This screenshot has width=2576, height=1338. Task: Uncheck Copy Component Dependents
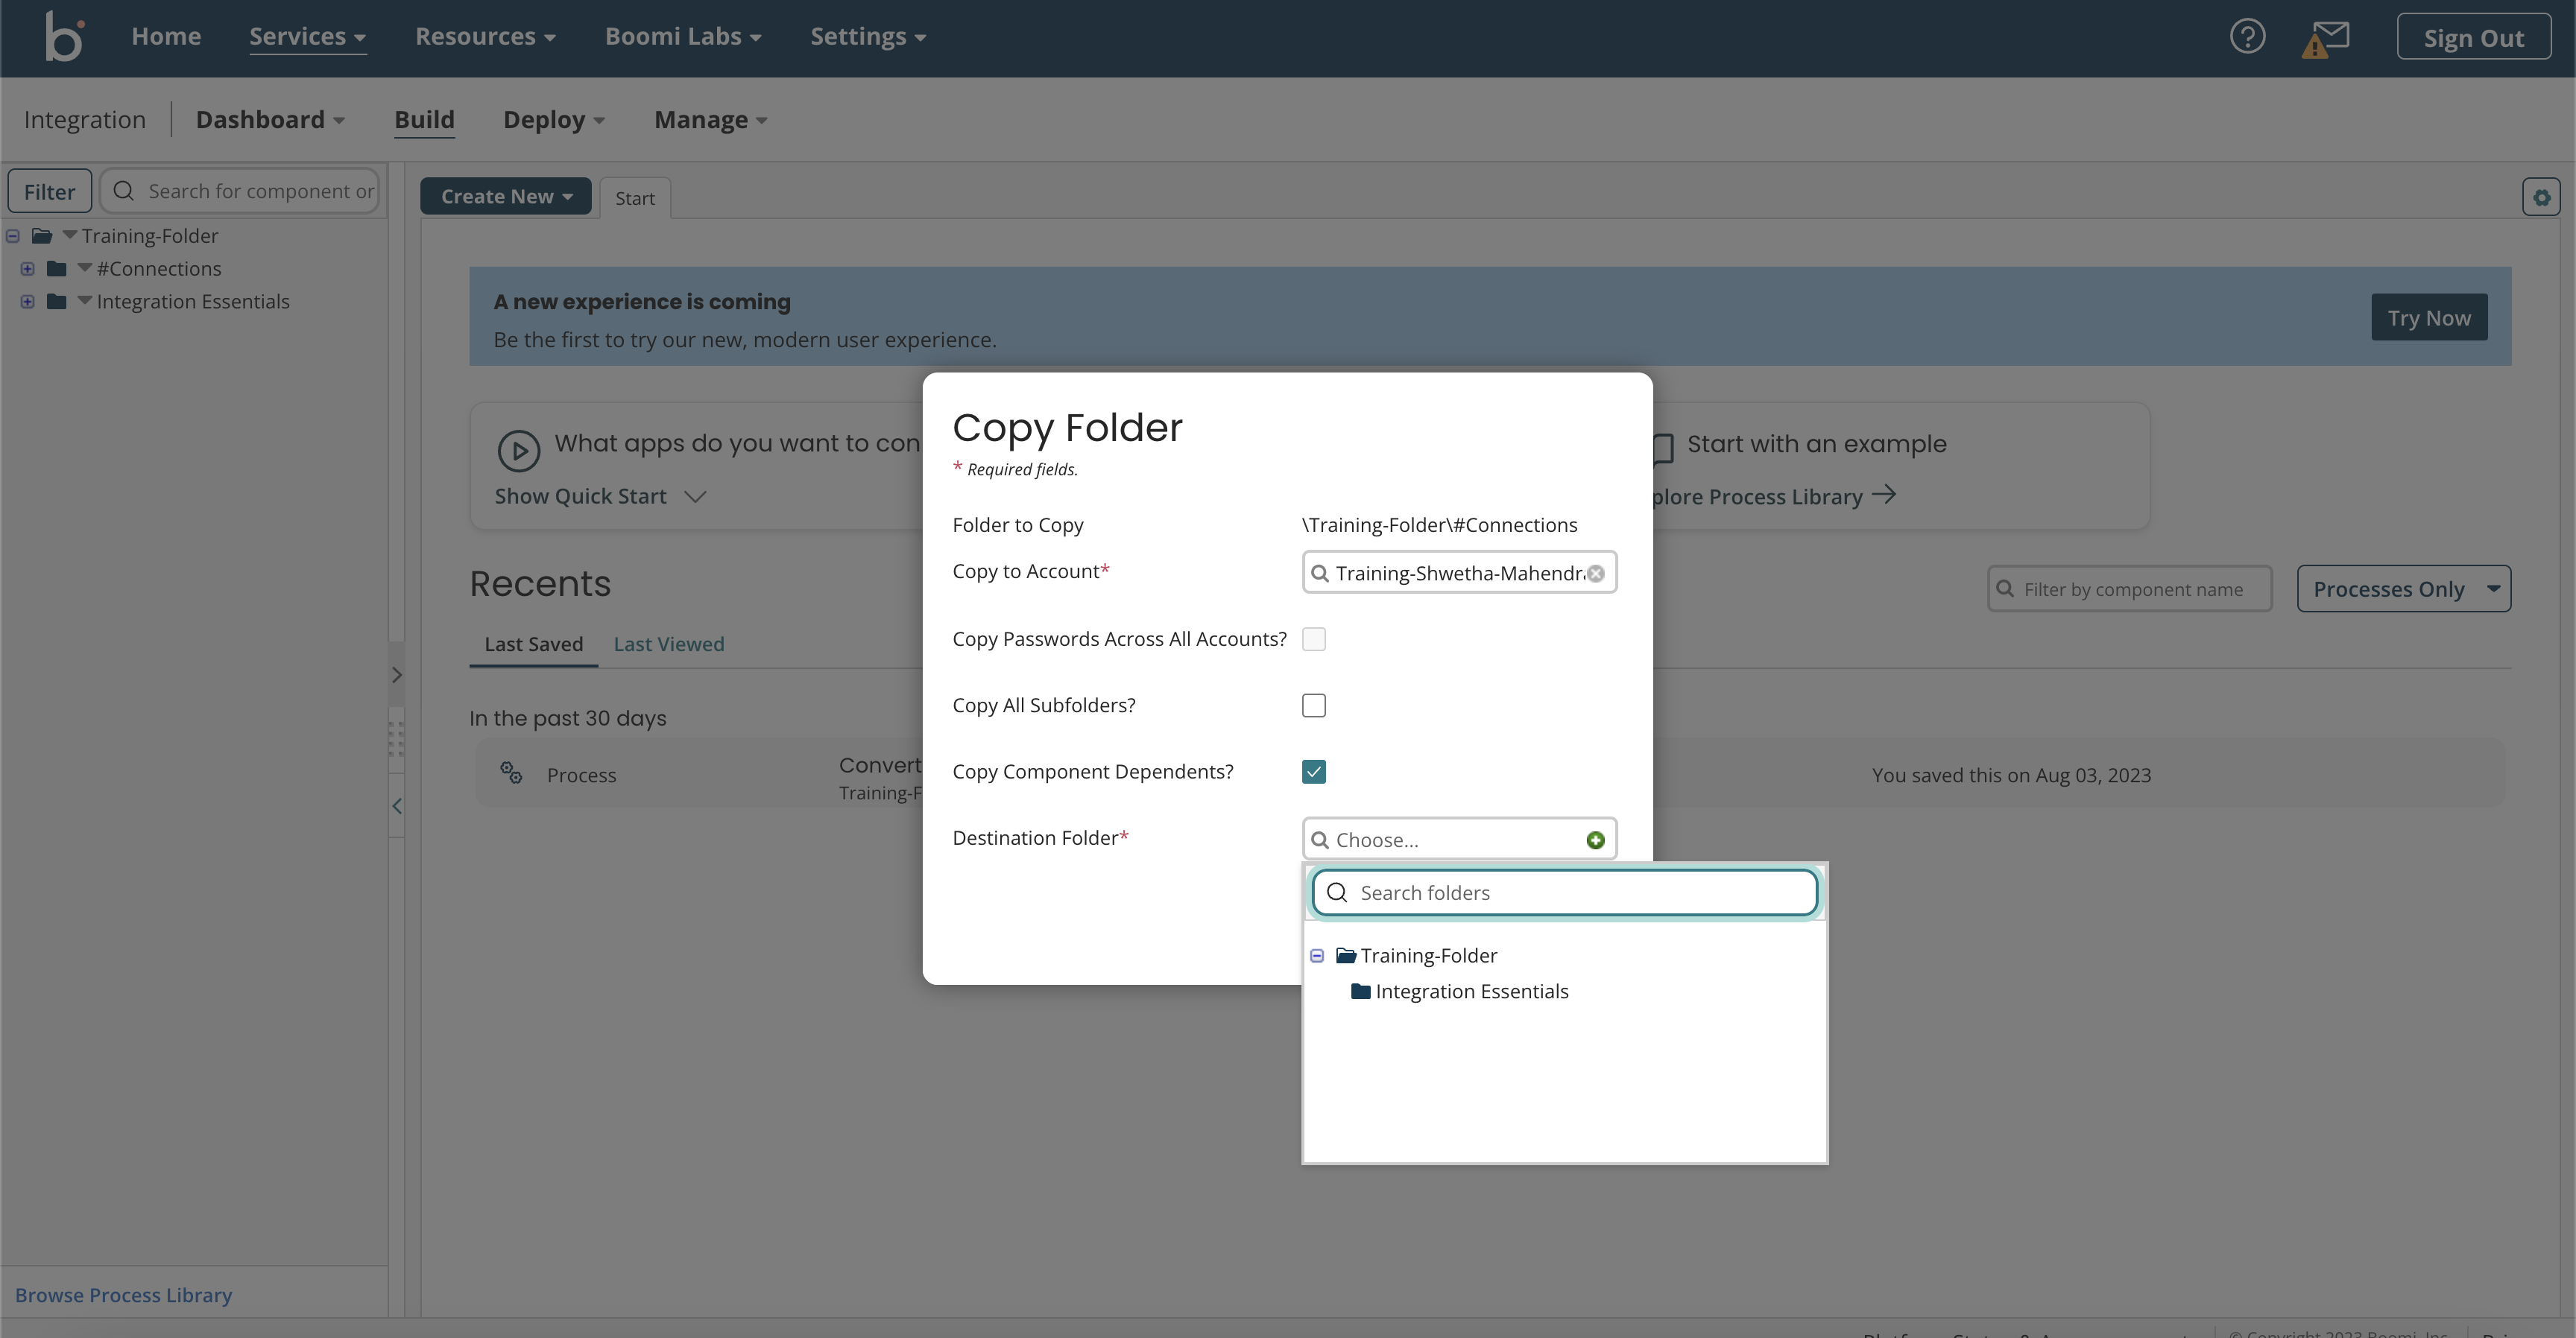pos(1313,771)
